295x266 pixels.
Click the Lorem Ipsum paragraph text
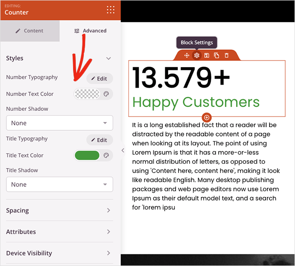[205, 166]
